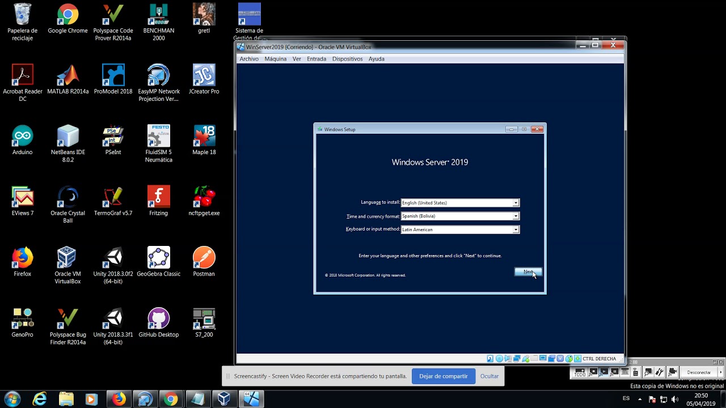The width and height of the screenshot is (726, 408).
Task: Click the volume icon in system tray
Action: pos(674,399)
